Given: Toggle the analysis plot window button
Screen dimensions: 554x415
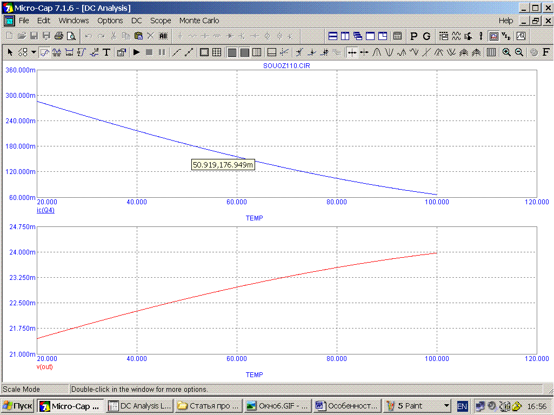Looking at the screenshot, I should (x=493, y=36).
